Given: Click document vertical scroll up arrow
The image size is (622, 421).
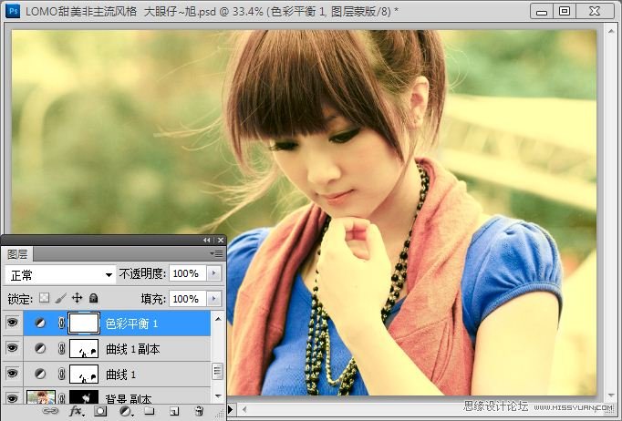Looking at the screenshot, I should pyautogui.click(x=611, y=30).
